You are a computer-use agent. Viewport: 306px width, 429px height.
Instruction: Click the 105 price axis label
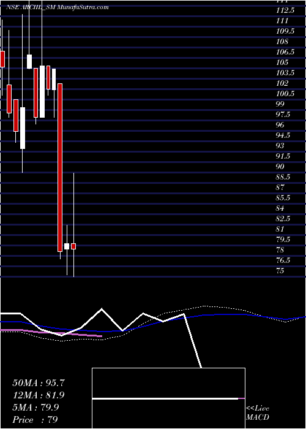click(282, 63)
